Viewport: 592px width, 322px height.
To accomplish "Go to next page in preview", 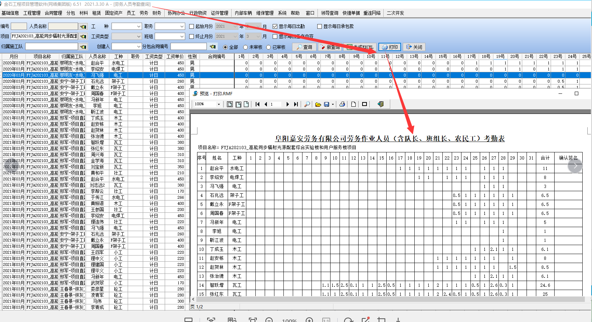I will [x=287, y=104].
